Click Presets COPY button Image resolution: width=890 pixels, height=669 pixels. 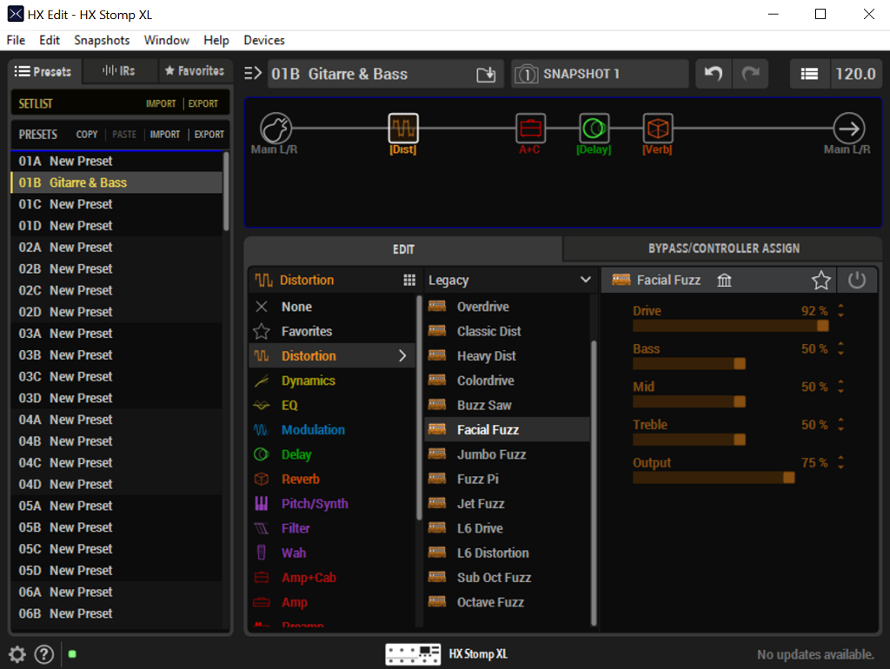tap(87, 135)
